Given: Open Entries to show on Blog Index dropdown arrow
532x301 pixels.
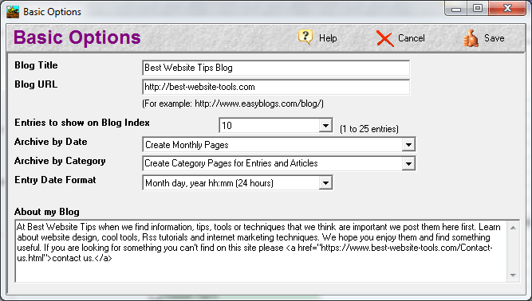Looking at the screenshot, I should (x=325, y=126).
